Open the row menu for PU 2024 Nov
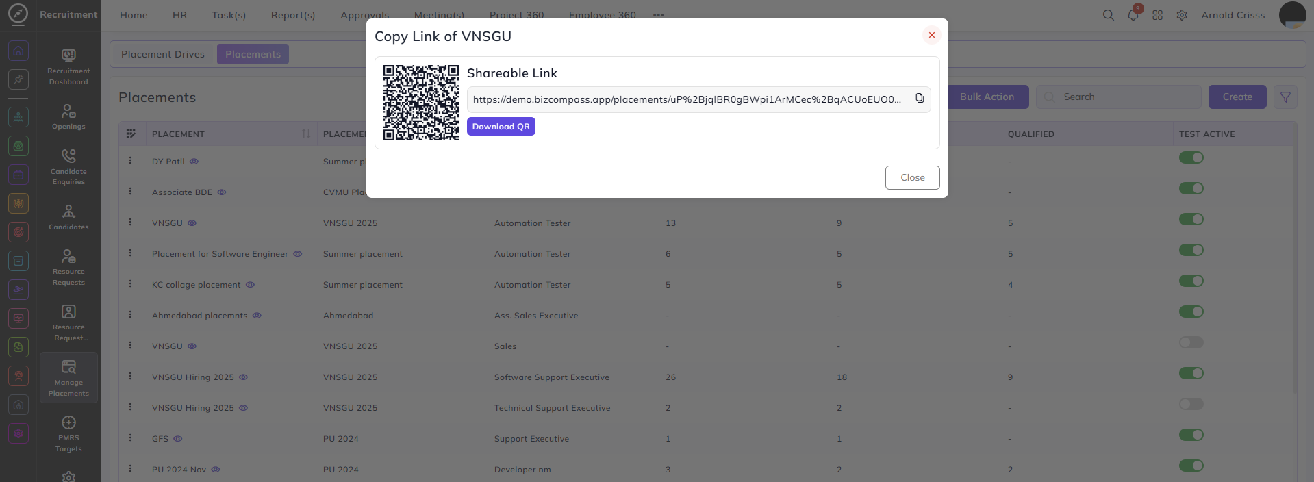This screenshot has width=1314, height=482. tap(130, 468)
